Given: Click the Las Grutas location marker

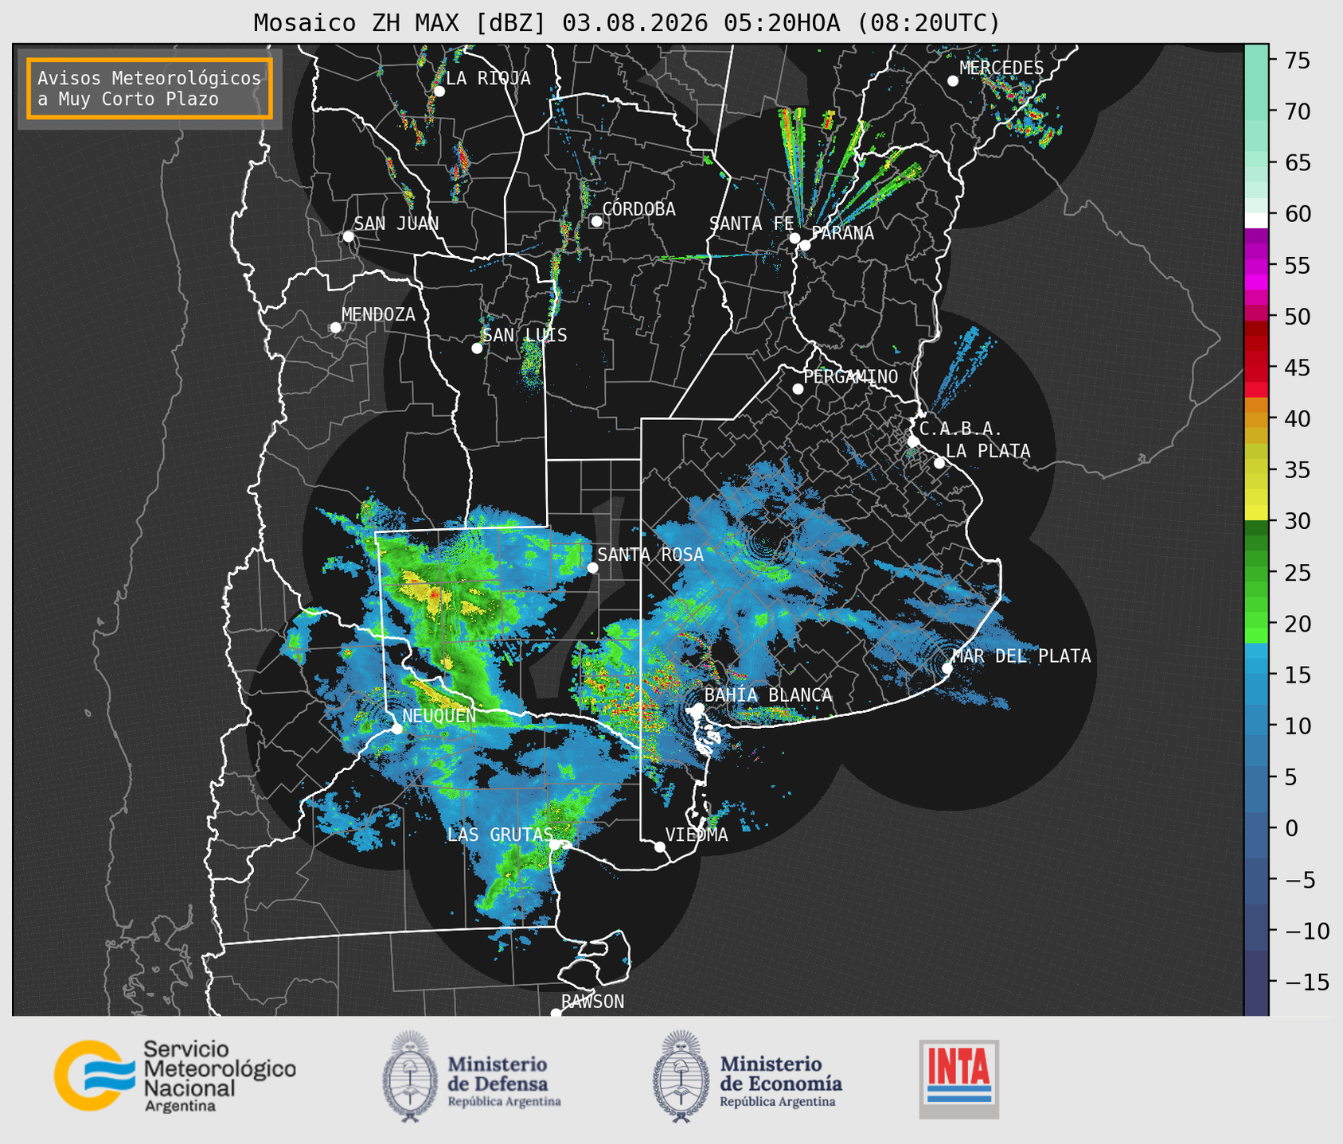Looking at the screenshot, I should (555, 845).
